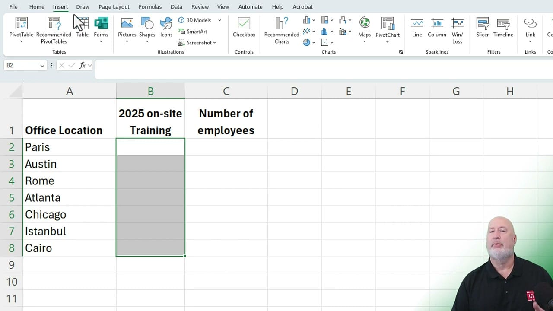Open the Data ribbon tab
Viewport: 553px width, 311px height.
click(x=176, y=6)
